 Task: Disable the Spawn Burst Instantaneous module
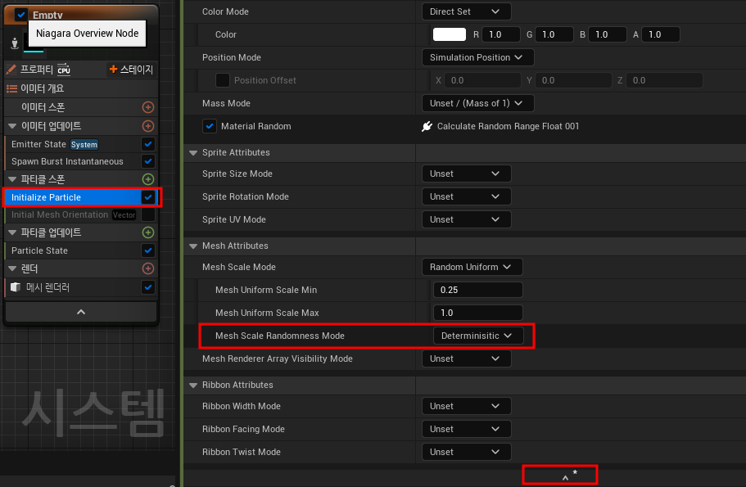[x=148, y=161]
